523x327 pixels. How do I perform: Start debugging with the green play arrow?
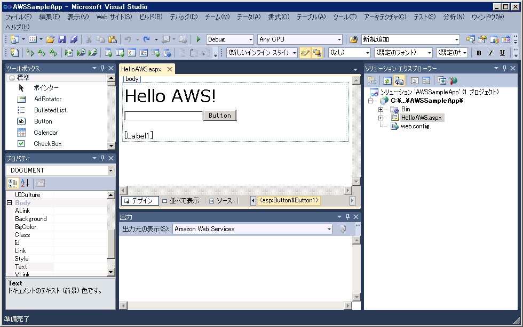(x=199, y=39)
